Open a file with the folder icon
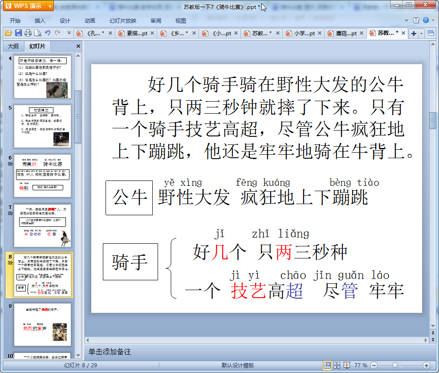 coord(8,33)
